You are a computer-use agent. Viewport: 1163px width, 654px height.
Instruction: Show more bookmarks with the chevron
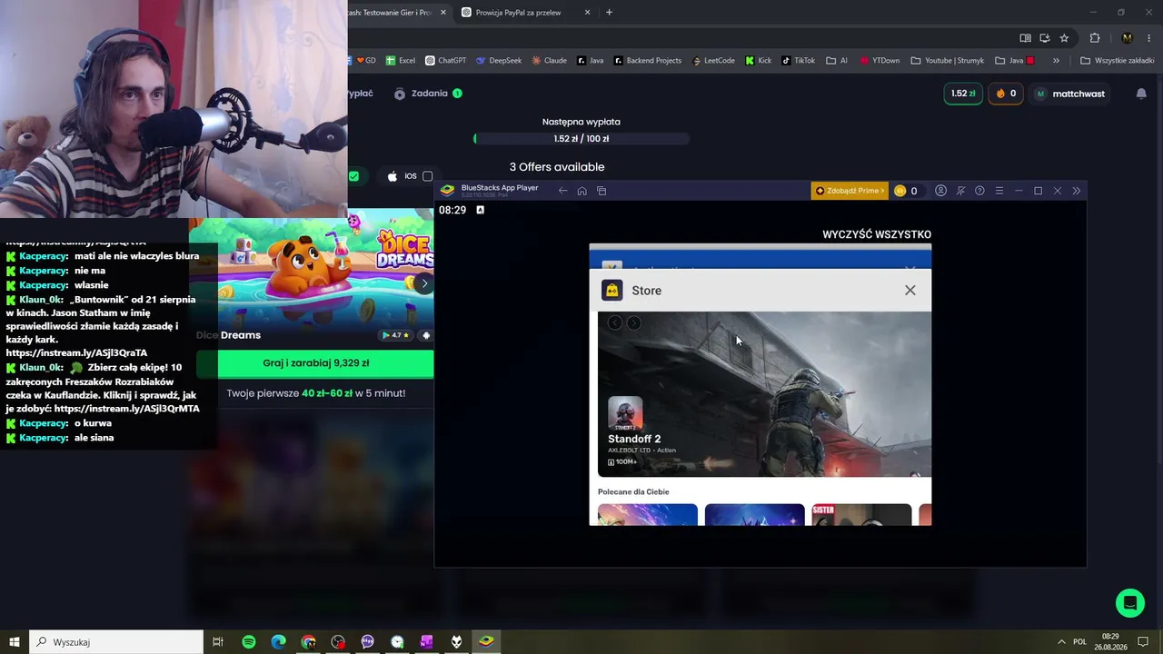tap(1056, 61)
